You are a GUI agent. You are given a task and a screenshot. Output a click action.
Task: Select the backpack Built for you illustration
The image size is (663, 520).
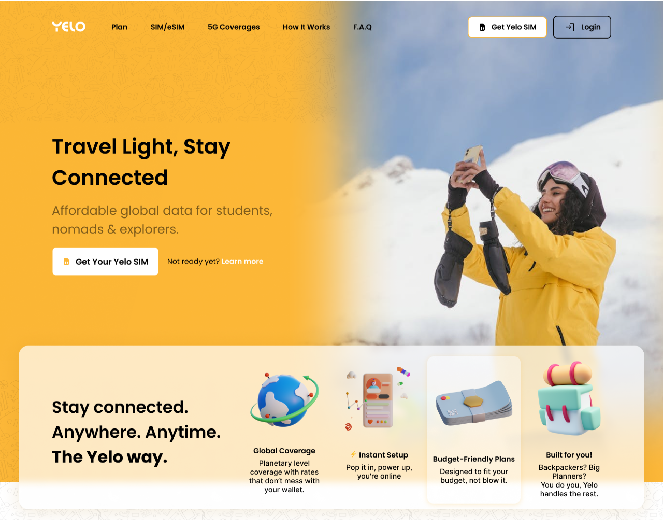pyautogui.click(x=569, y=398)
